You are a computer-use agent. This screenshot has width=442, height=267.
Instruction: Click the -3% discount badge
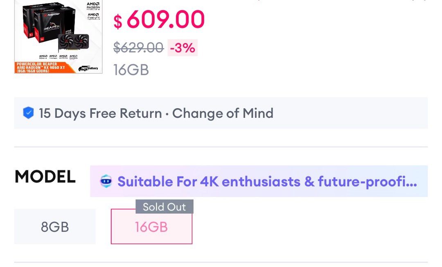(x=183, y=48)
